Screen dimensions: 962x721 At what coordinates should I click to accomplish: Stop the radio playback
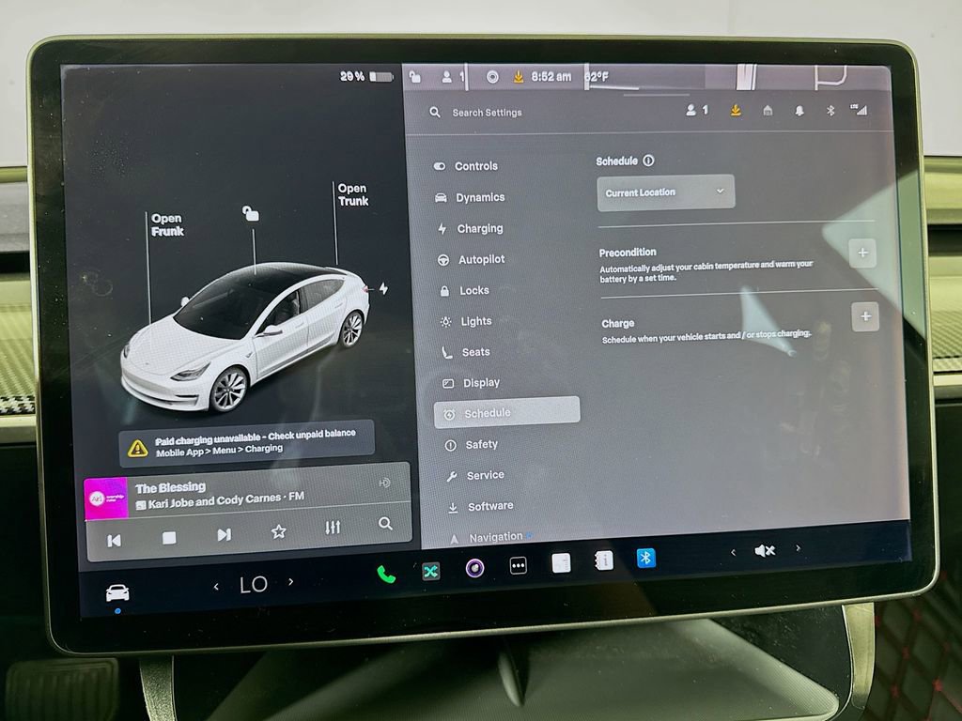(x=169, y=538)
